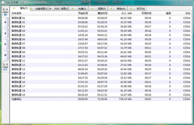
Task: Click CDDA status of track 07
Action: pyautogui.click(x=187, y=44)
